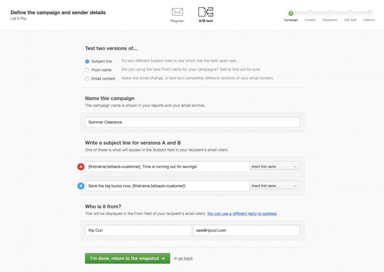
Task: Click the Summer Clearance campaign name field
Action: point(192,122)
